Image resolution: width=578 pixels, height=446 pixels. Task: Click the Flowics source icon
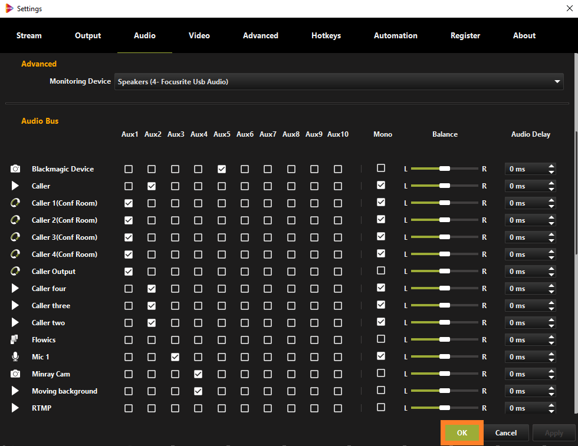(x=14, y=339)
